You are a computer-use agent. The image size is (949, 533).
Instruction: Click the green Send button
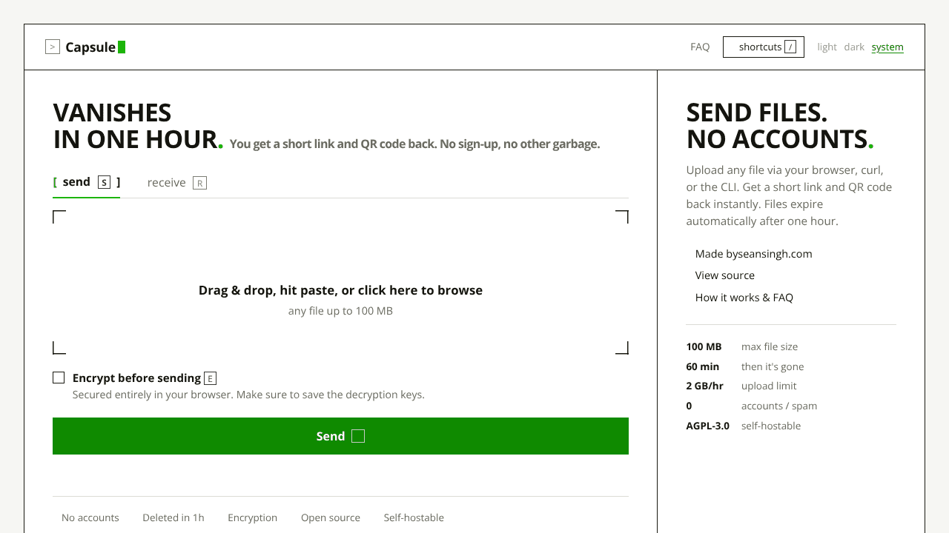pyautogui.click(x=340, y=436)
